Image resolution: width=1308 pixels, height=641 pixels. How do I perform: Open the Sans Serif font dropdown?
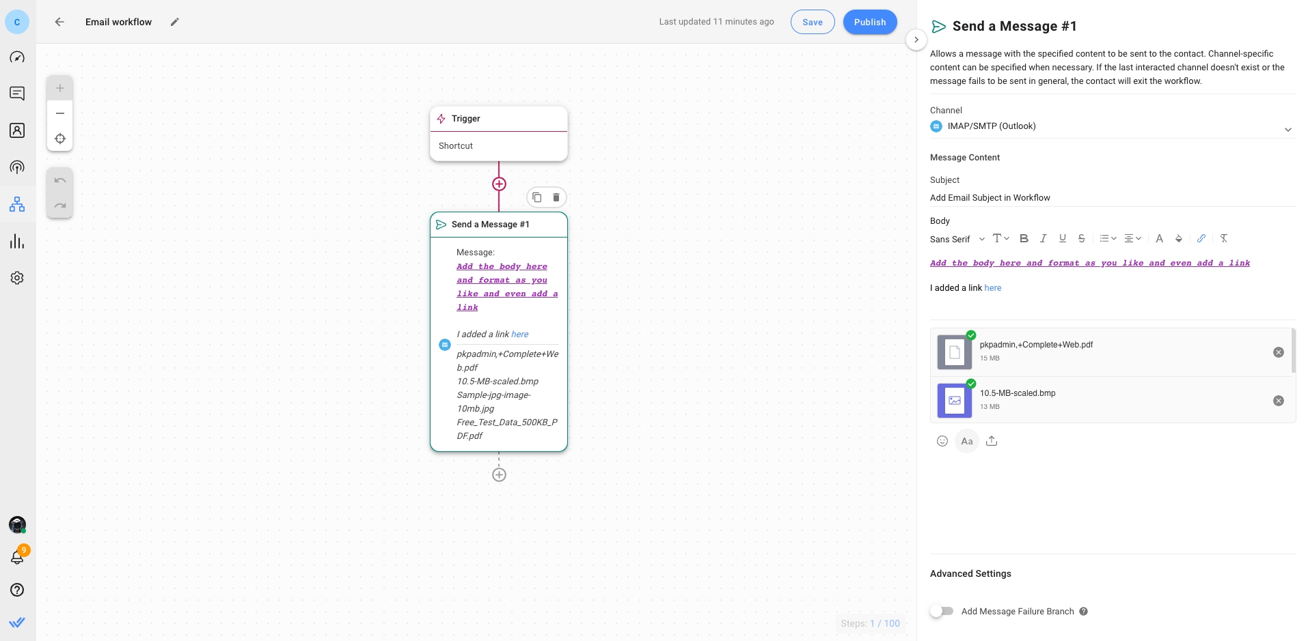pyautogui.click(x=957, y=239)
